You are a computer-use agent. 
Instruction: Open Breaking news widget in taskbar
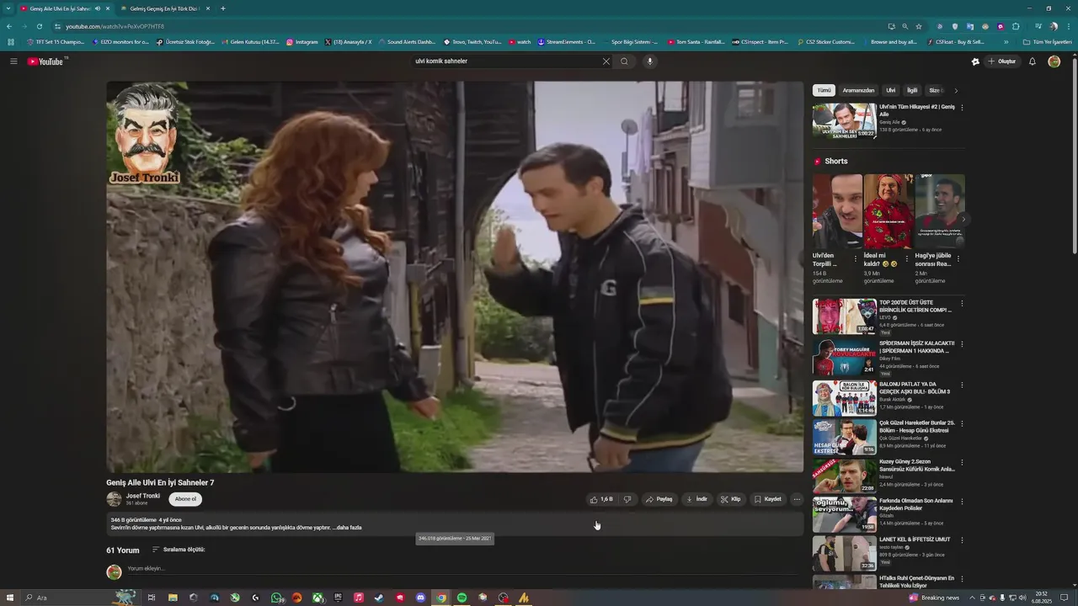934,598
